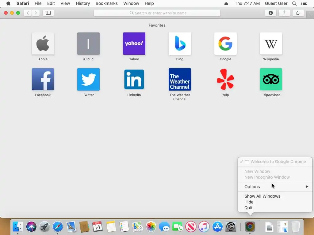The image size is (314, 235).
Task: Open the Edit menu
Action: click(x=51, y=3)
